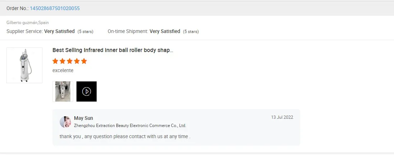This screenshot has height=155, width=394.
Task: Click the first orange rating star
Action: click(x=56, y=61)
